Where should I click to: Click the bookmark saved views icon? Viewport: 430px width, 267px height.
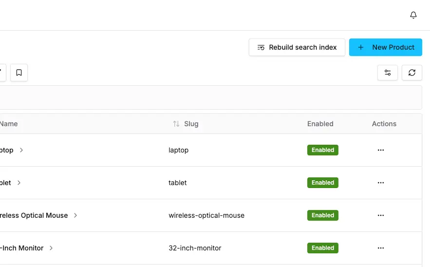click(x=19, y=73)
